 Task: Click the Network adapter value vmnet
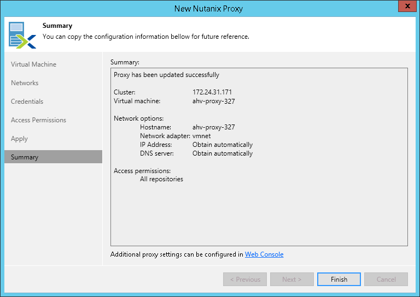pyautogui.click(x=201, y=136)
